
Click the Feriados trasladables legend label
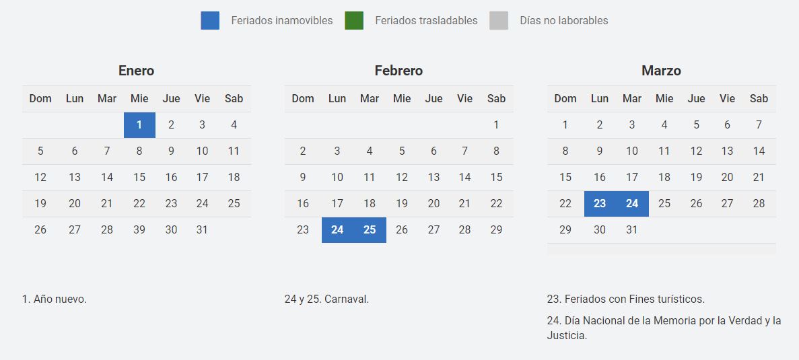(x=426, y=21)
